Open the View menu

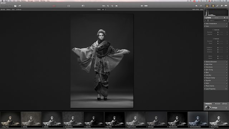(x=18, y=1)
